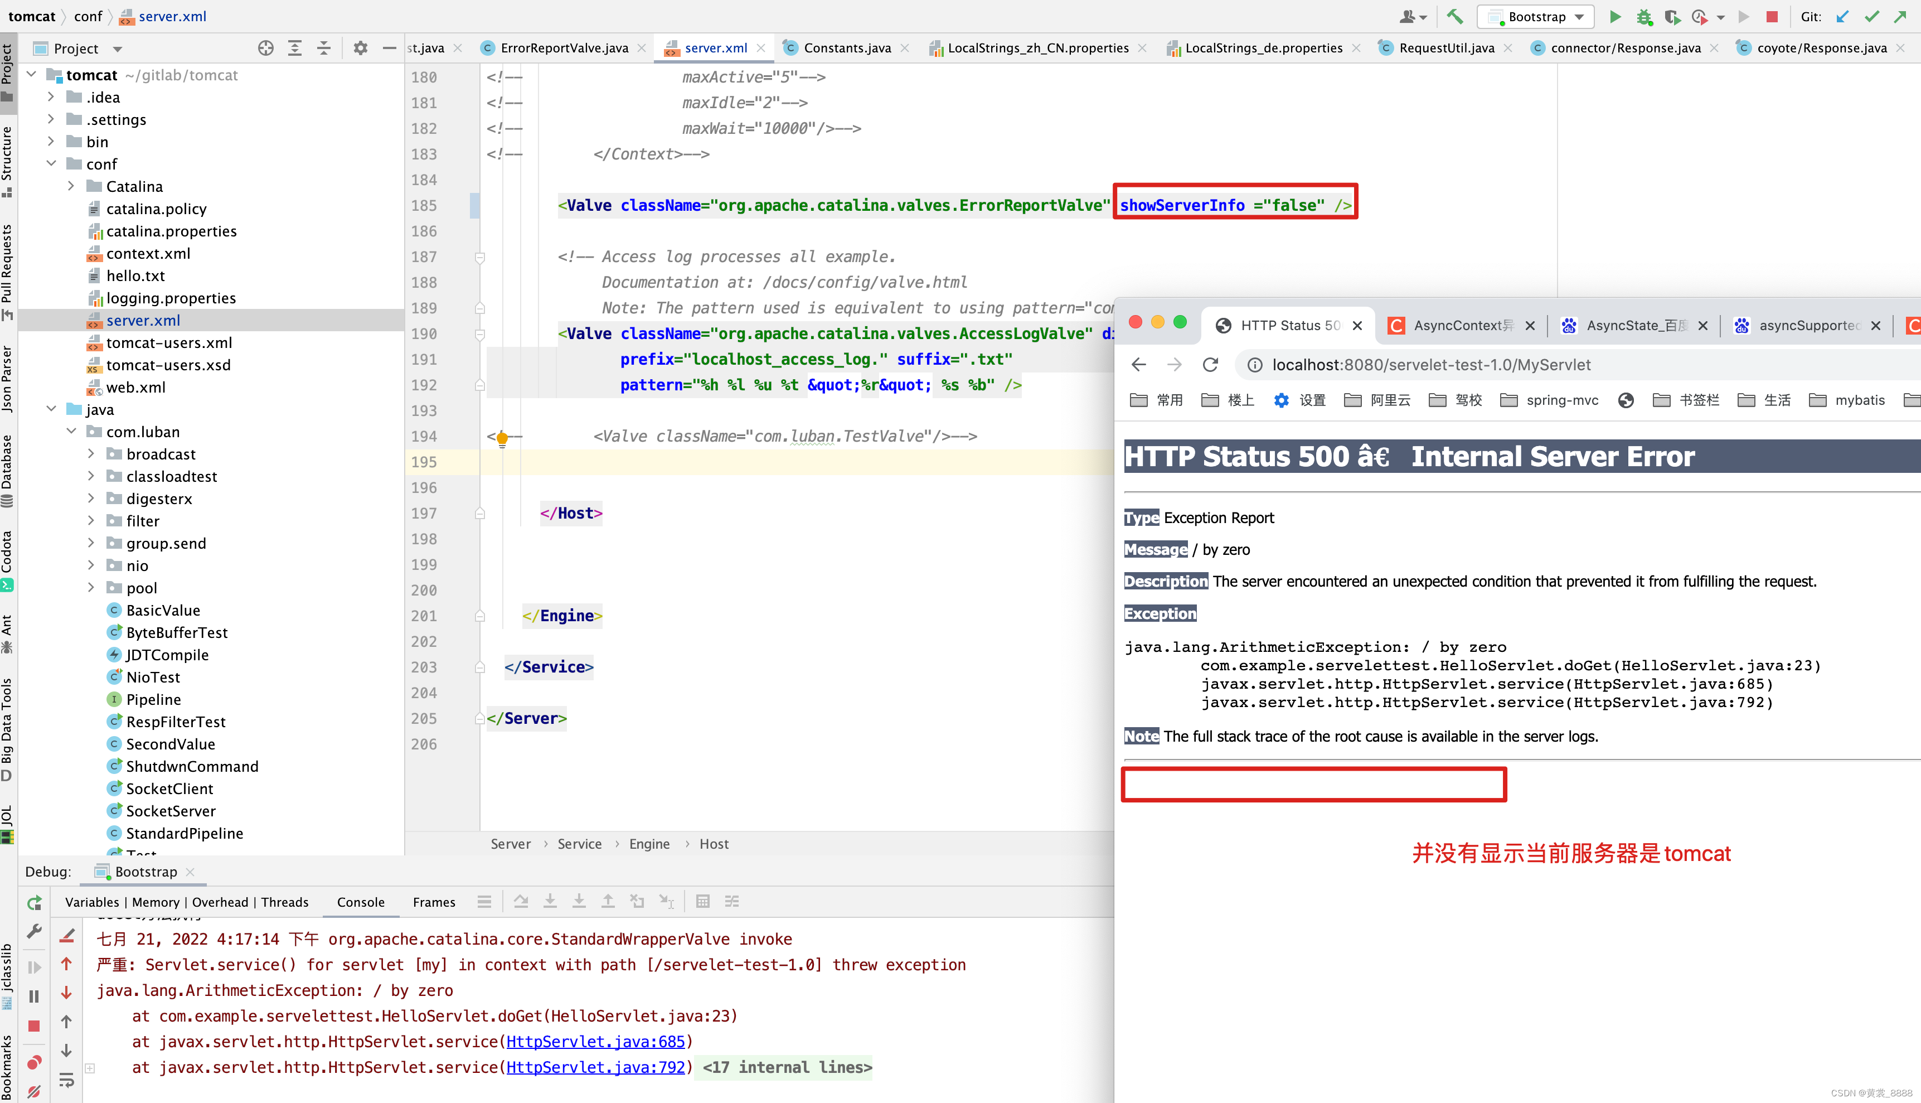Screen dimensions: 1921x1103
Task: Click the locate opened file target icon in Project panel
Action: 266,49
